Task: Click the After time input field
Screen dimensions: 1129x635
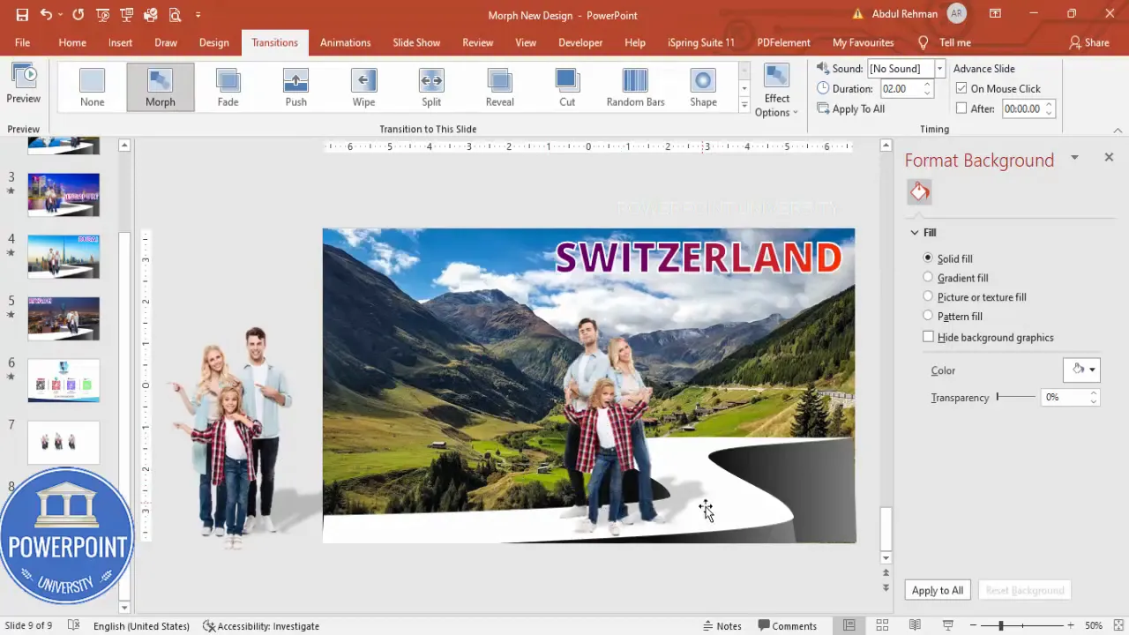Action: (x=1021, y=108)
